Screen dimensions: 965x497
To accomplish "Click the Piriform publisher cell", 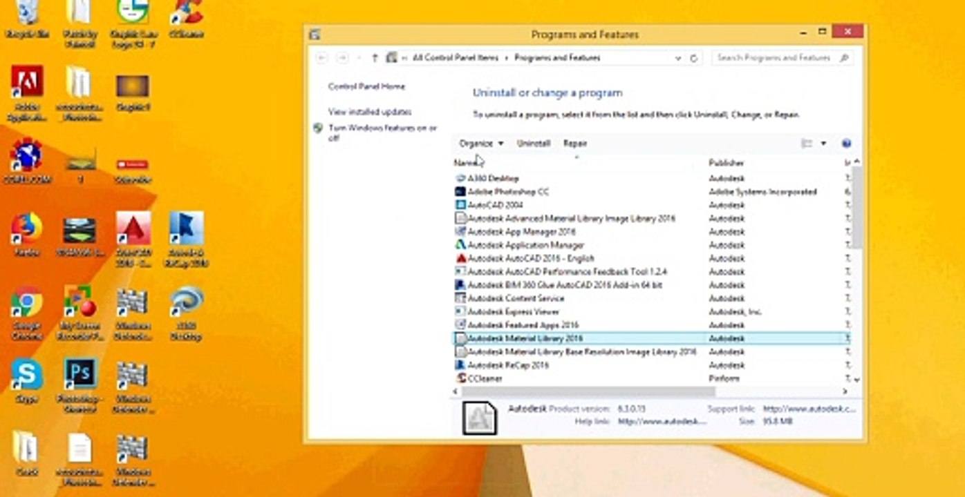I will pyautogui.click(x=724, y=378).
